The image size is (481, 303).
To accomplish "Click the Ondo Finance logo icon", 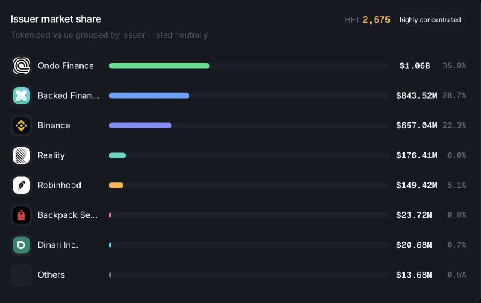I will tap(21, 66).
